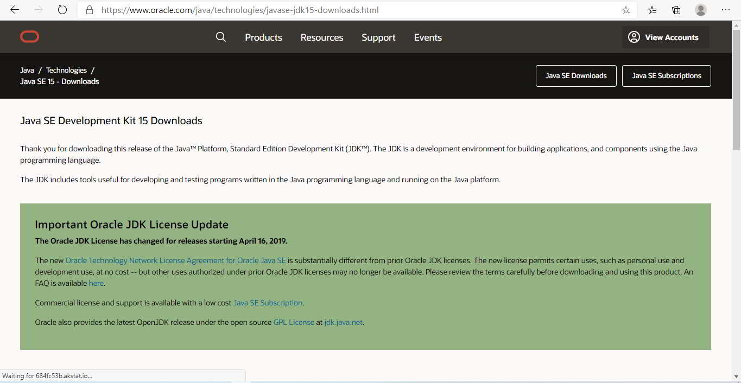The width and height of the screenshot is (741, 383).
Task: Click View Accounts button
Action: pos(666,37)
